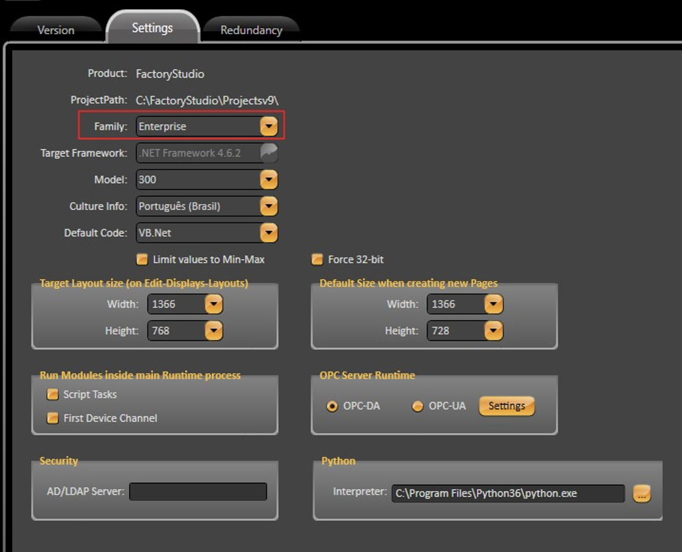The width and height of the screenshot is (682, 552).
Task: Select the OPC-DA radio button
Action: pyautogui.click(x=332, y=406)
